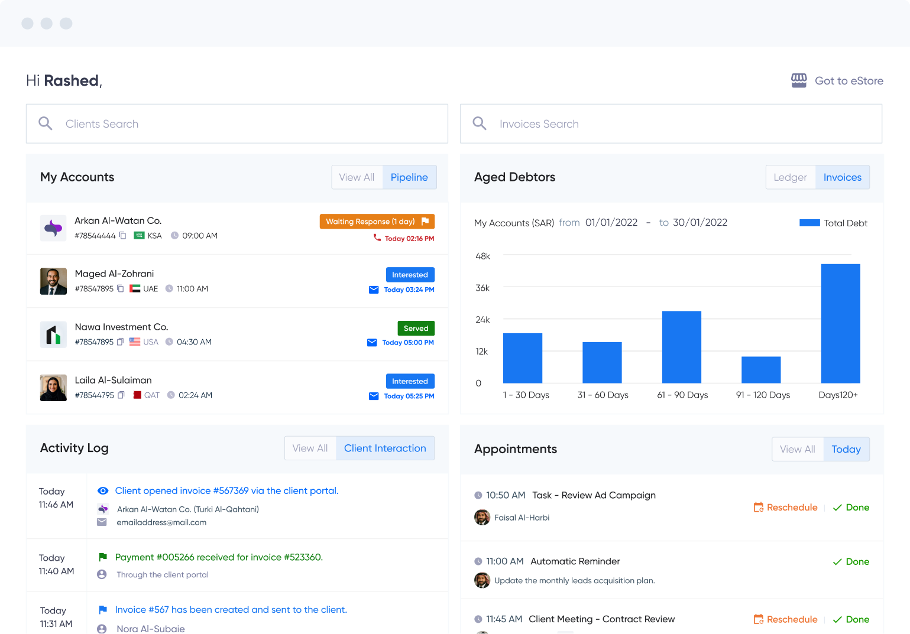
Task: Click the Reschedule calendar icon for Review Ad Campaign
Action: coord(757,507)
